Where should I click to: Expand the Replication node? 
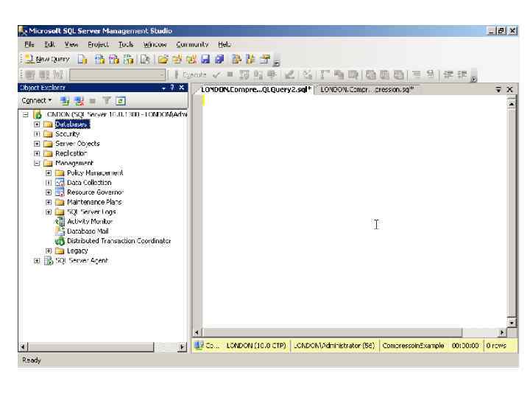[37, 153]
